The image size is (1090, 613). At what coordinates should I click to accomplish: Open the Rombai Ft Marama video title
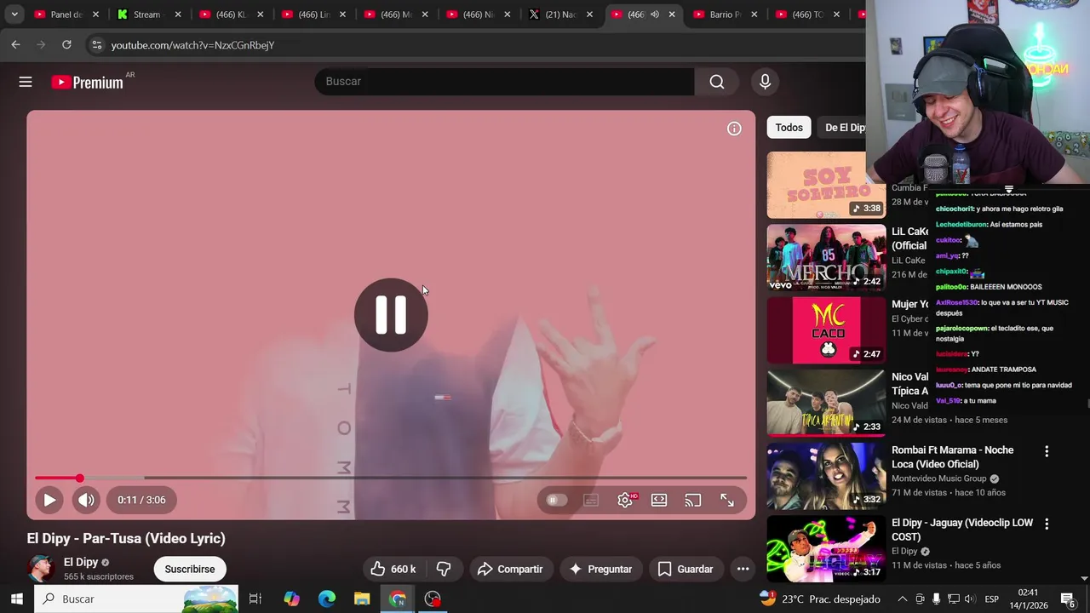point(952,457)
